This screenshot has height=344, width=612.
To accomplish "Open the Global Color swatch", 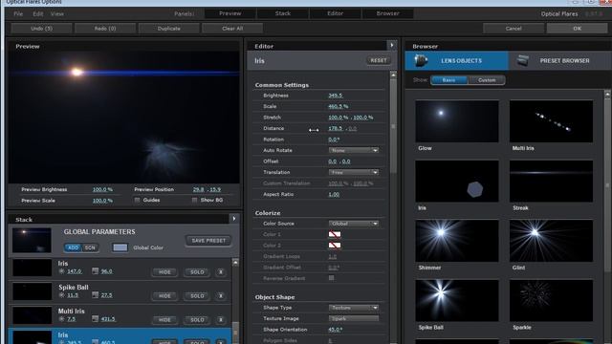I will (120, 247).
